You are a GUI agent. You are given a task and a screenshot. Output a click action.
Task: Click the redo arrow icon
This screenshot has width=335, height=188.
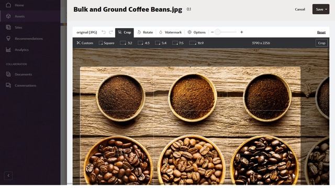[110, 32]
